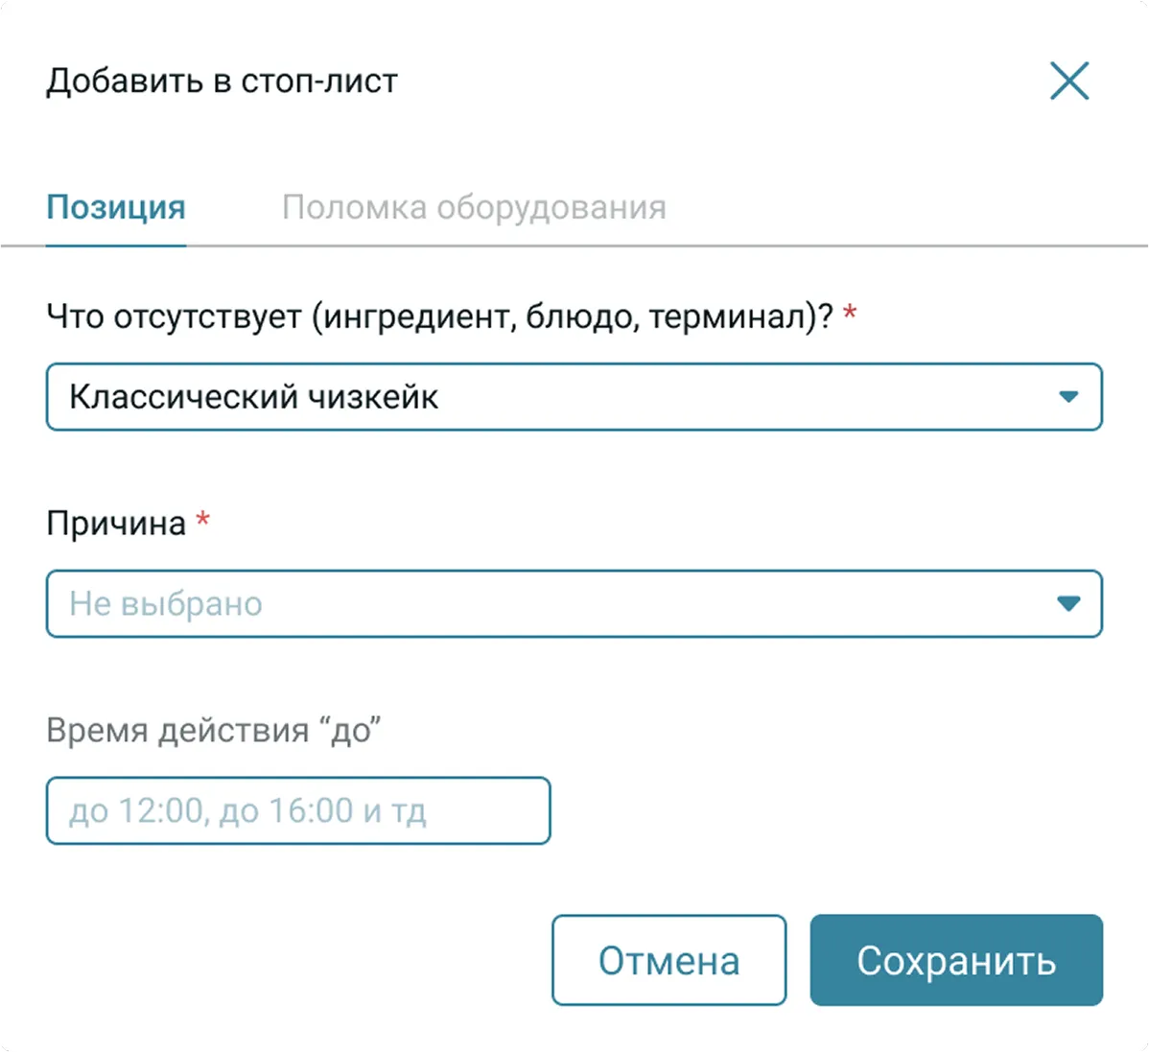Image resolution: width=1149 pixels, height=1053 pixels.
Task: Open the Поломка оборудования tab
Action: tap(474, 207)
